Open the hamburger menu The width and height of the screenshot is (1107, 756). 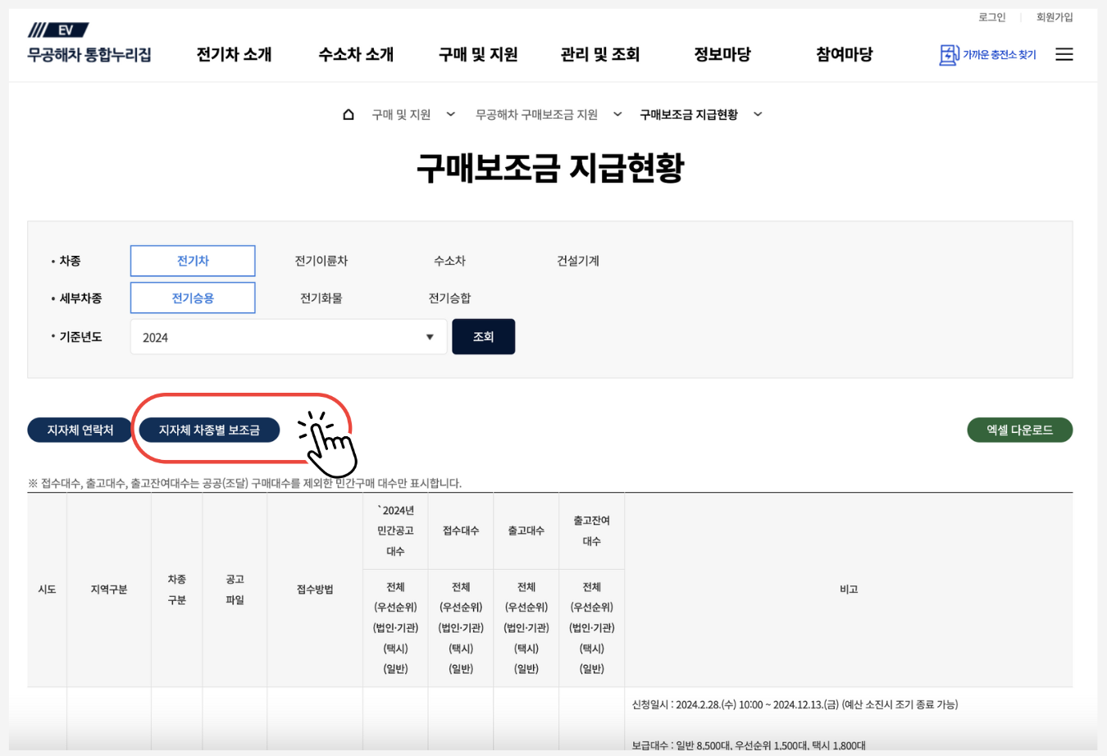pyautogui.click(x=1064, y=54)
